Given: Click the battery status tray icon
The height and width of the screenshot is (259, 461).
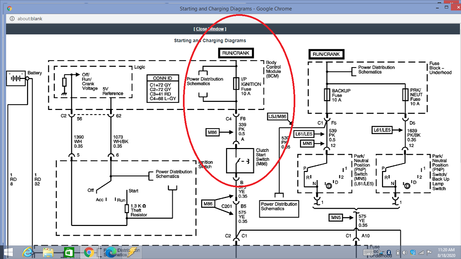Looking at the screenshot, I should pos(398,252).
